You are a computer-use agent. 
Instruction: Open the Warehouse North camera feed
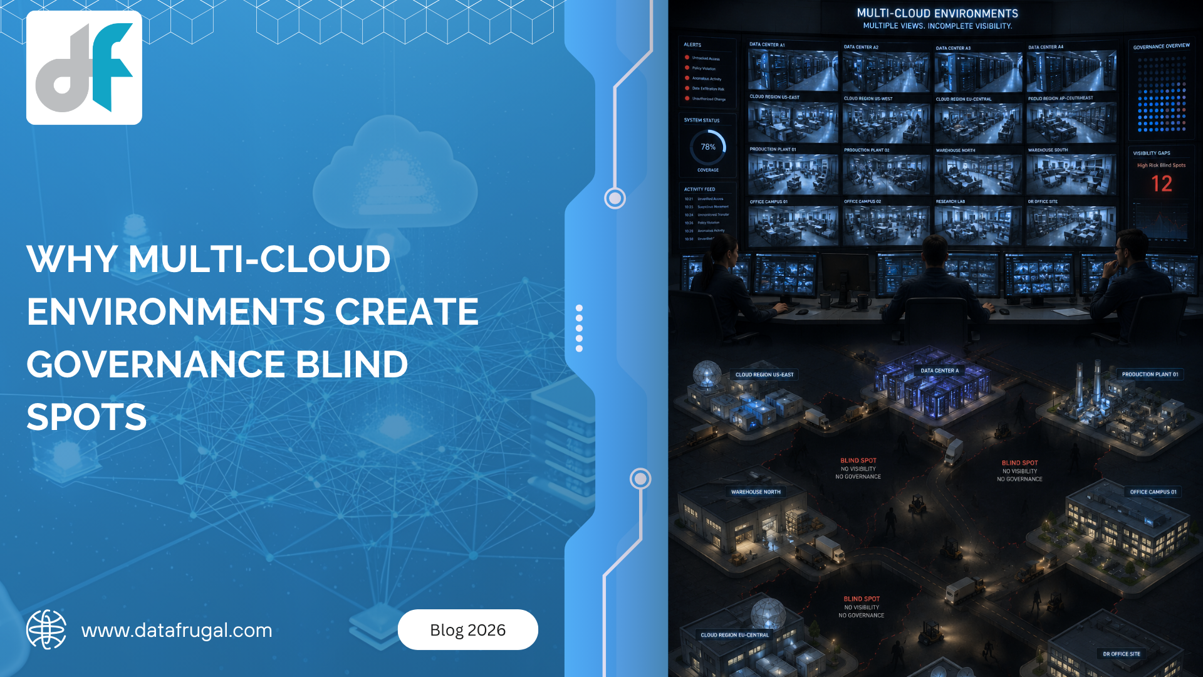coord(978,175)
